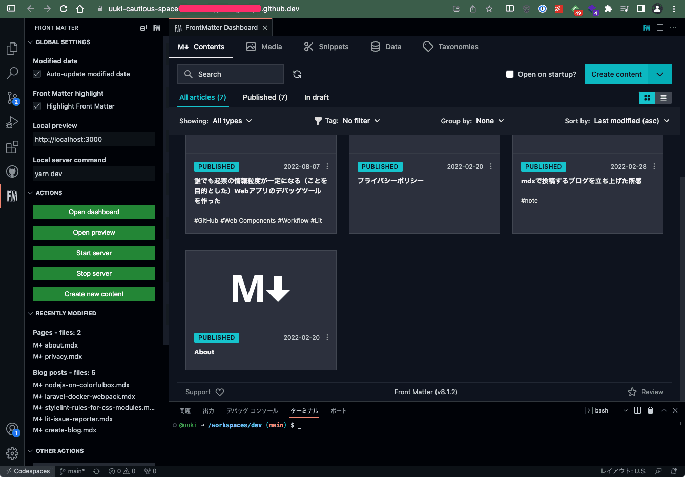
Task: Open browser extensions puzzle icon
Action: pos(608,9)
